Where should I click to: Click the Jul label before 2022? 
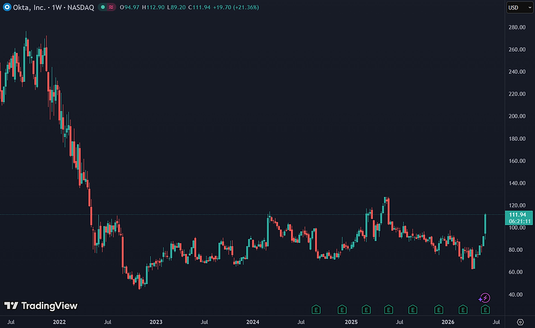pyautogui.click(x=11, y=322)
